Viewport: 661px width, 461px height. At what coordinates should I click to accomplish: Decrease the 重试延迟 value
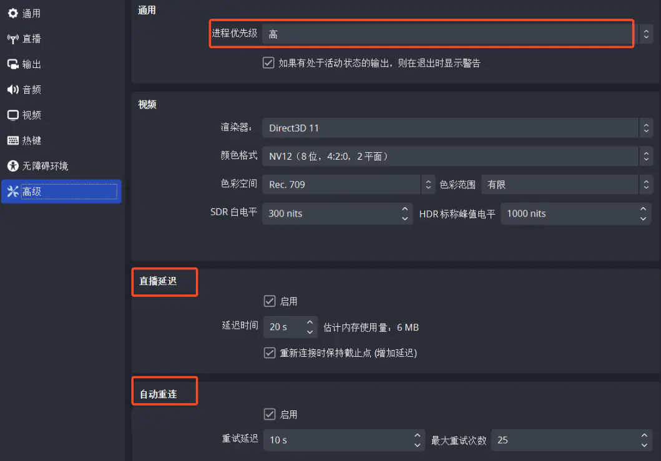pyautogui.click(x=417, y=445)
